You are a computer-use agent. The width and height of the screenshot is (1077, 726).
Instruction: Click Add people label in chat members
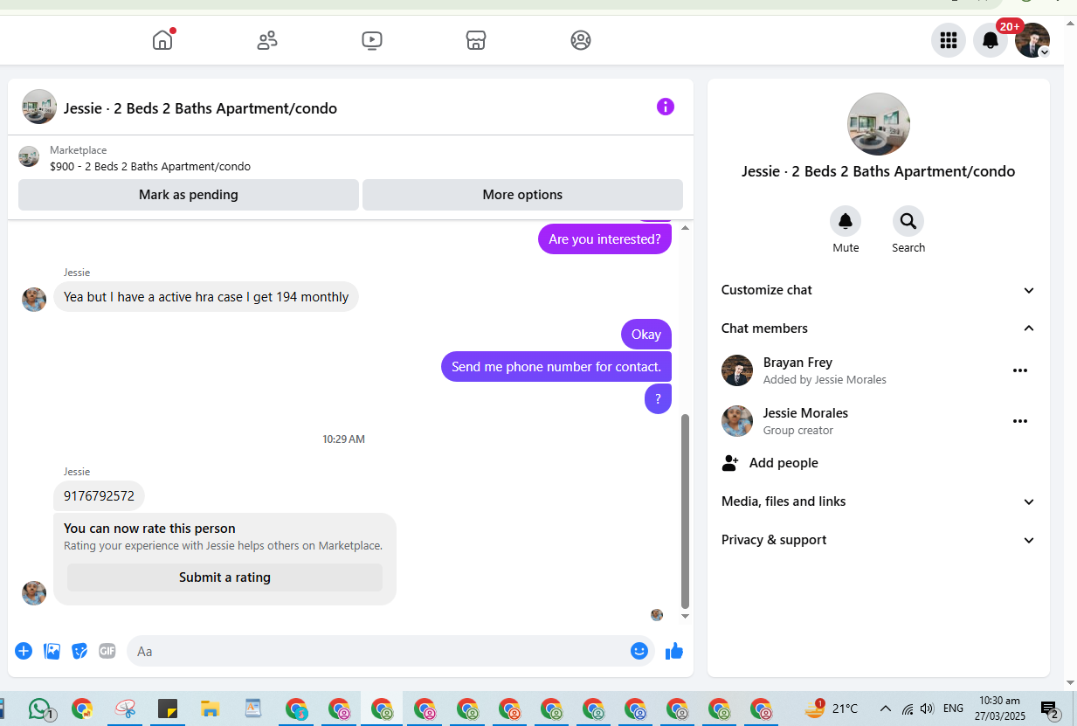click(784, 463)
